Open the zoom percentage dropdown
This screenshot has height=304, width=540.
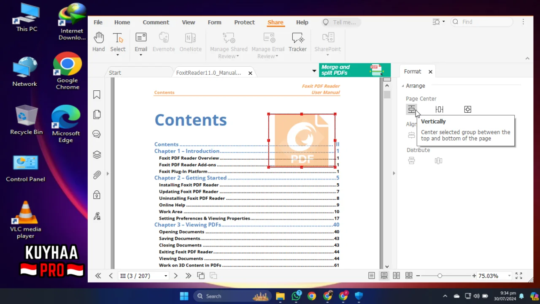pos(509,276)
